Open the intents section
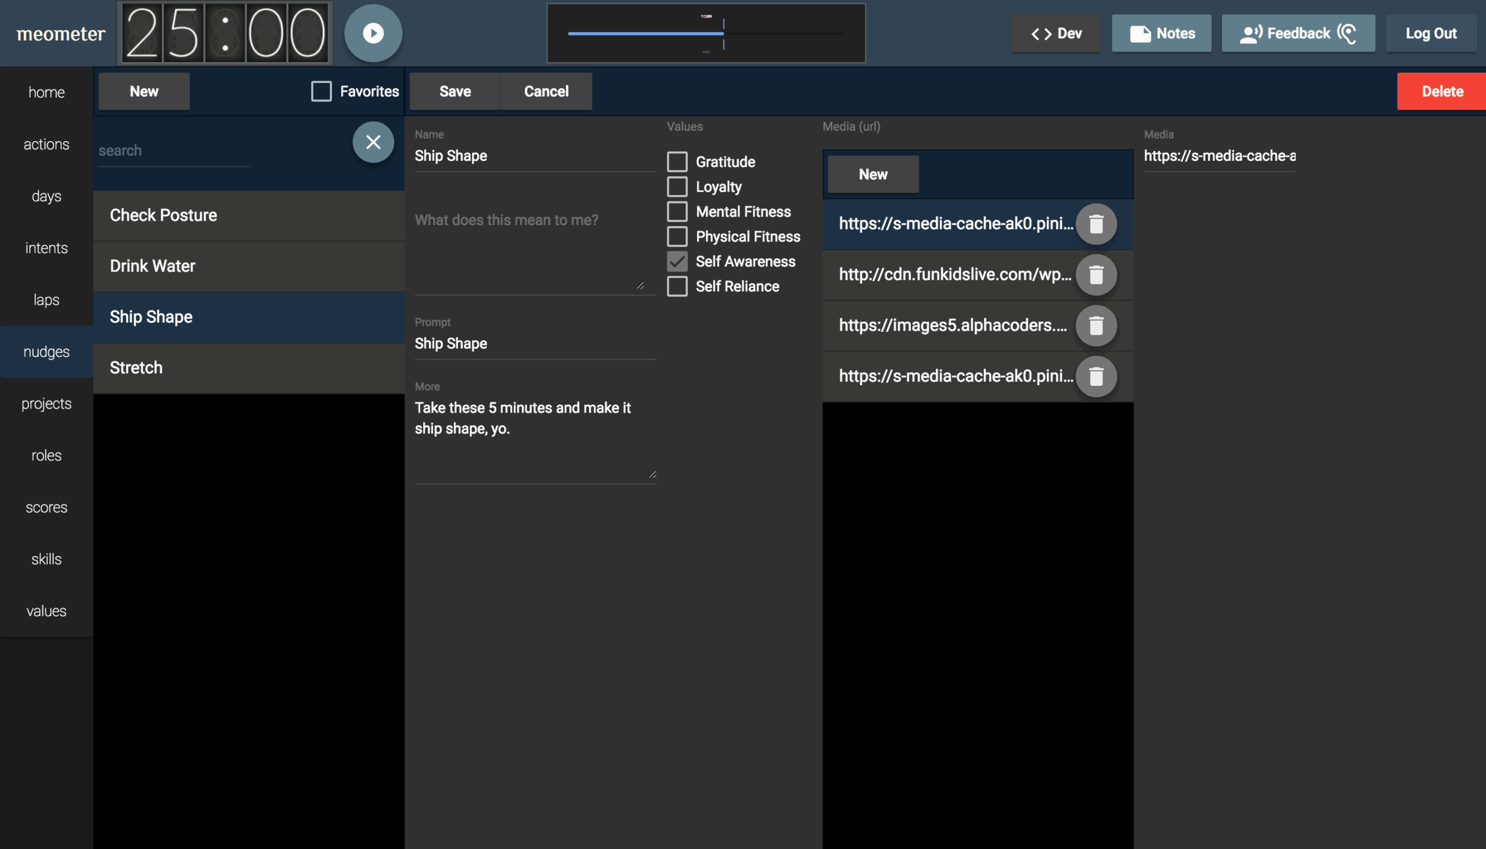The width and height of the screenshot is (1486, 849). point(46,248)
